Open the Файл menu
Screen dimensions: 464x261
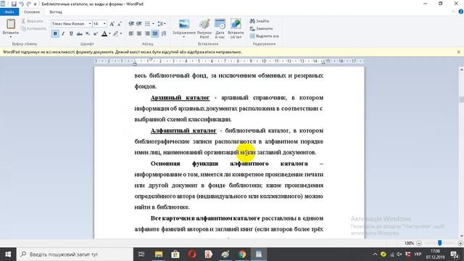9,12
